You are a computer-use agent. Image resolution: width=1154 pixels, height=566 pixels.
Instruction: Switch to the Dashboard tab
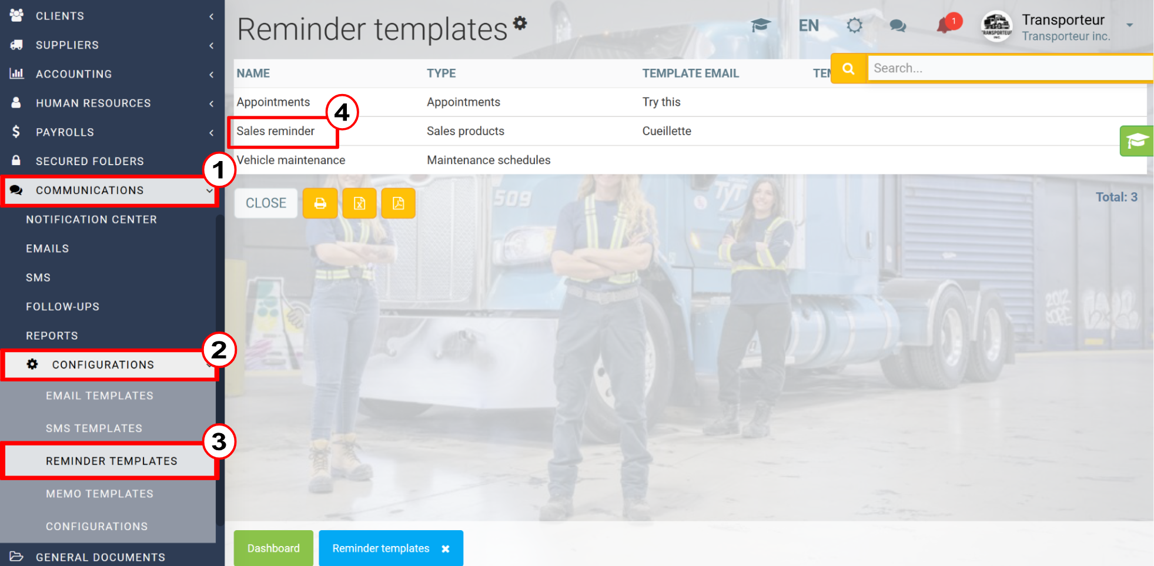273,548
